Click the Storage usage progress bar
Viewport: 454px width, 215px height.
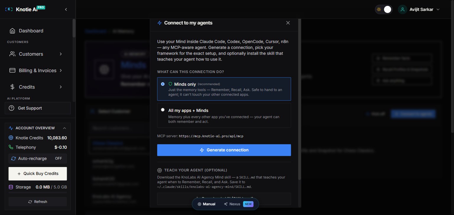coord(38,193)
